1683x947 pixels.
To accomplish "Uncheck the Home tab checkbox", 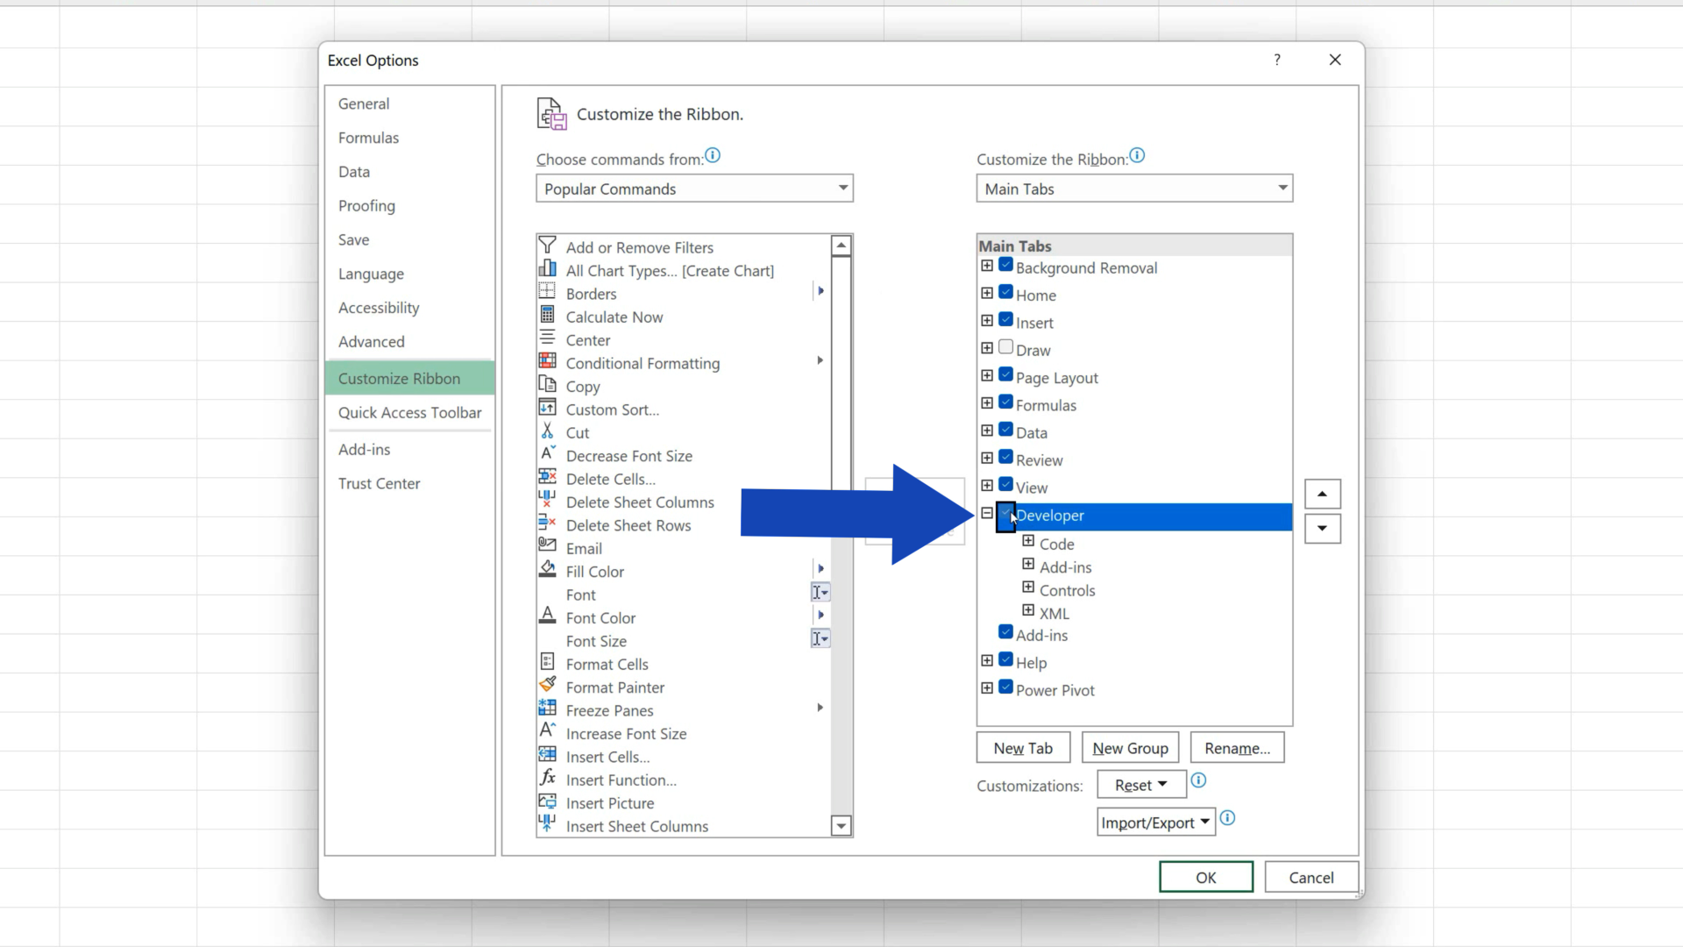I will click(x=1005, y=292).
